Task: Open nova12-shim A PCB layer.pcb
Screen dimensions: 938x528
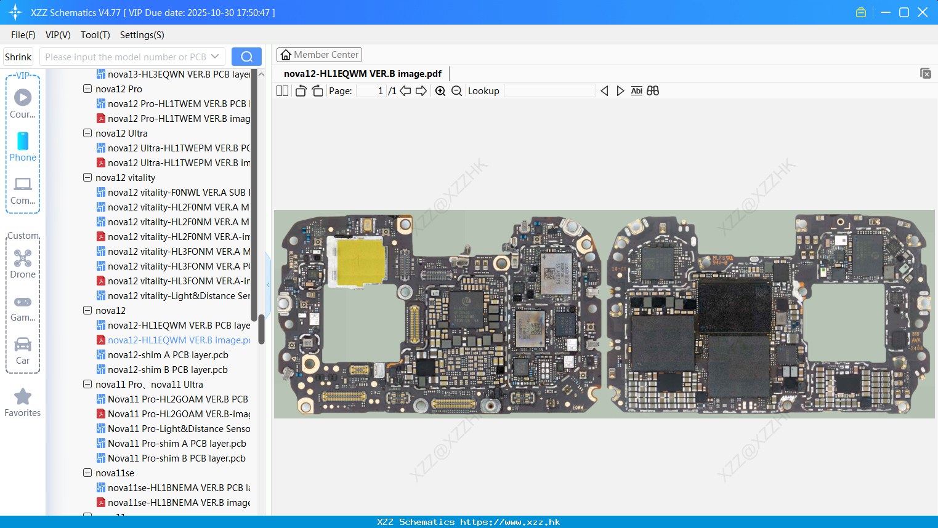Action: coord(163,354)
